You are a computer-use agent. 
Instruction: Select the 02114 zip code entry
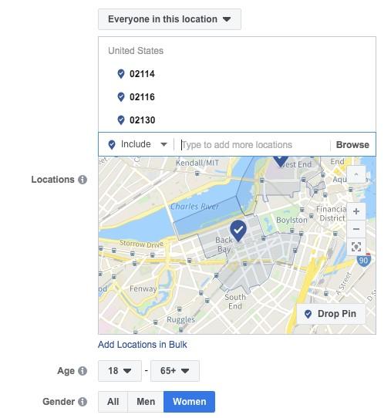coord(142,74)
